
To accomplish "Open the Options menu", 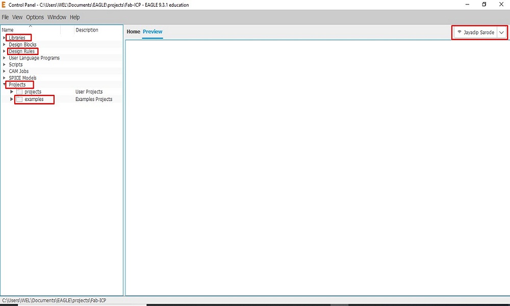I will (x=35, y=17).
